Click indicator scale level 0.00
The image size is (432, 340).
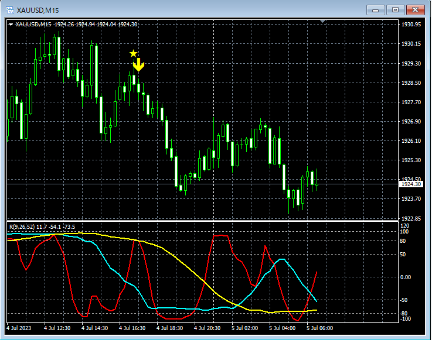[x=406, y=277]
